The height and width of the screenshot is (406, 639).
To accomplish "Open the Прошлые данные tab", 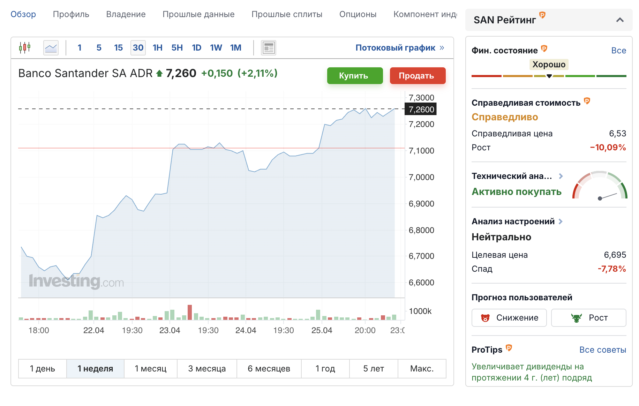I will [x=198, y=14].
